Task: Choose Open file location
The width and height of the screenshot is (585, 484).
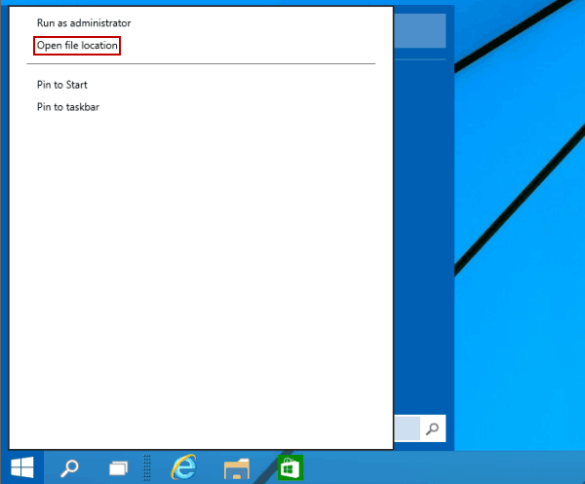Action: coord(77,46)
